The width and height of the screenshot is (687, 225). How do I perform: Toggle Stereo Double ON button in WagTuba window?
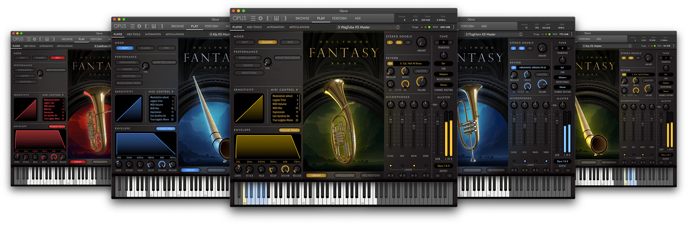tap(399, 42)
